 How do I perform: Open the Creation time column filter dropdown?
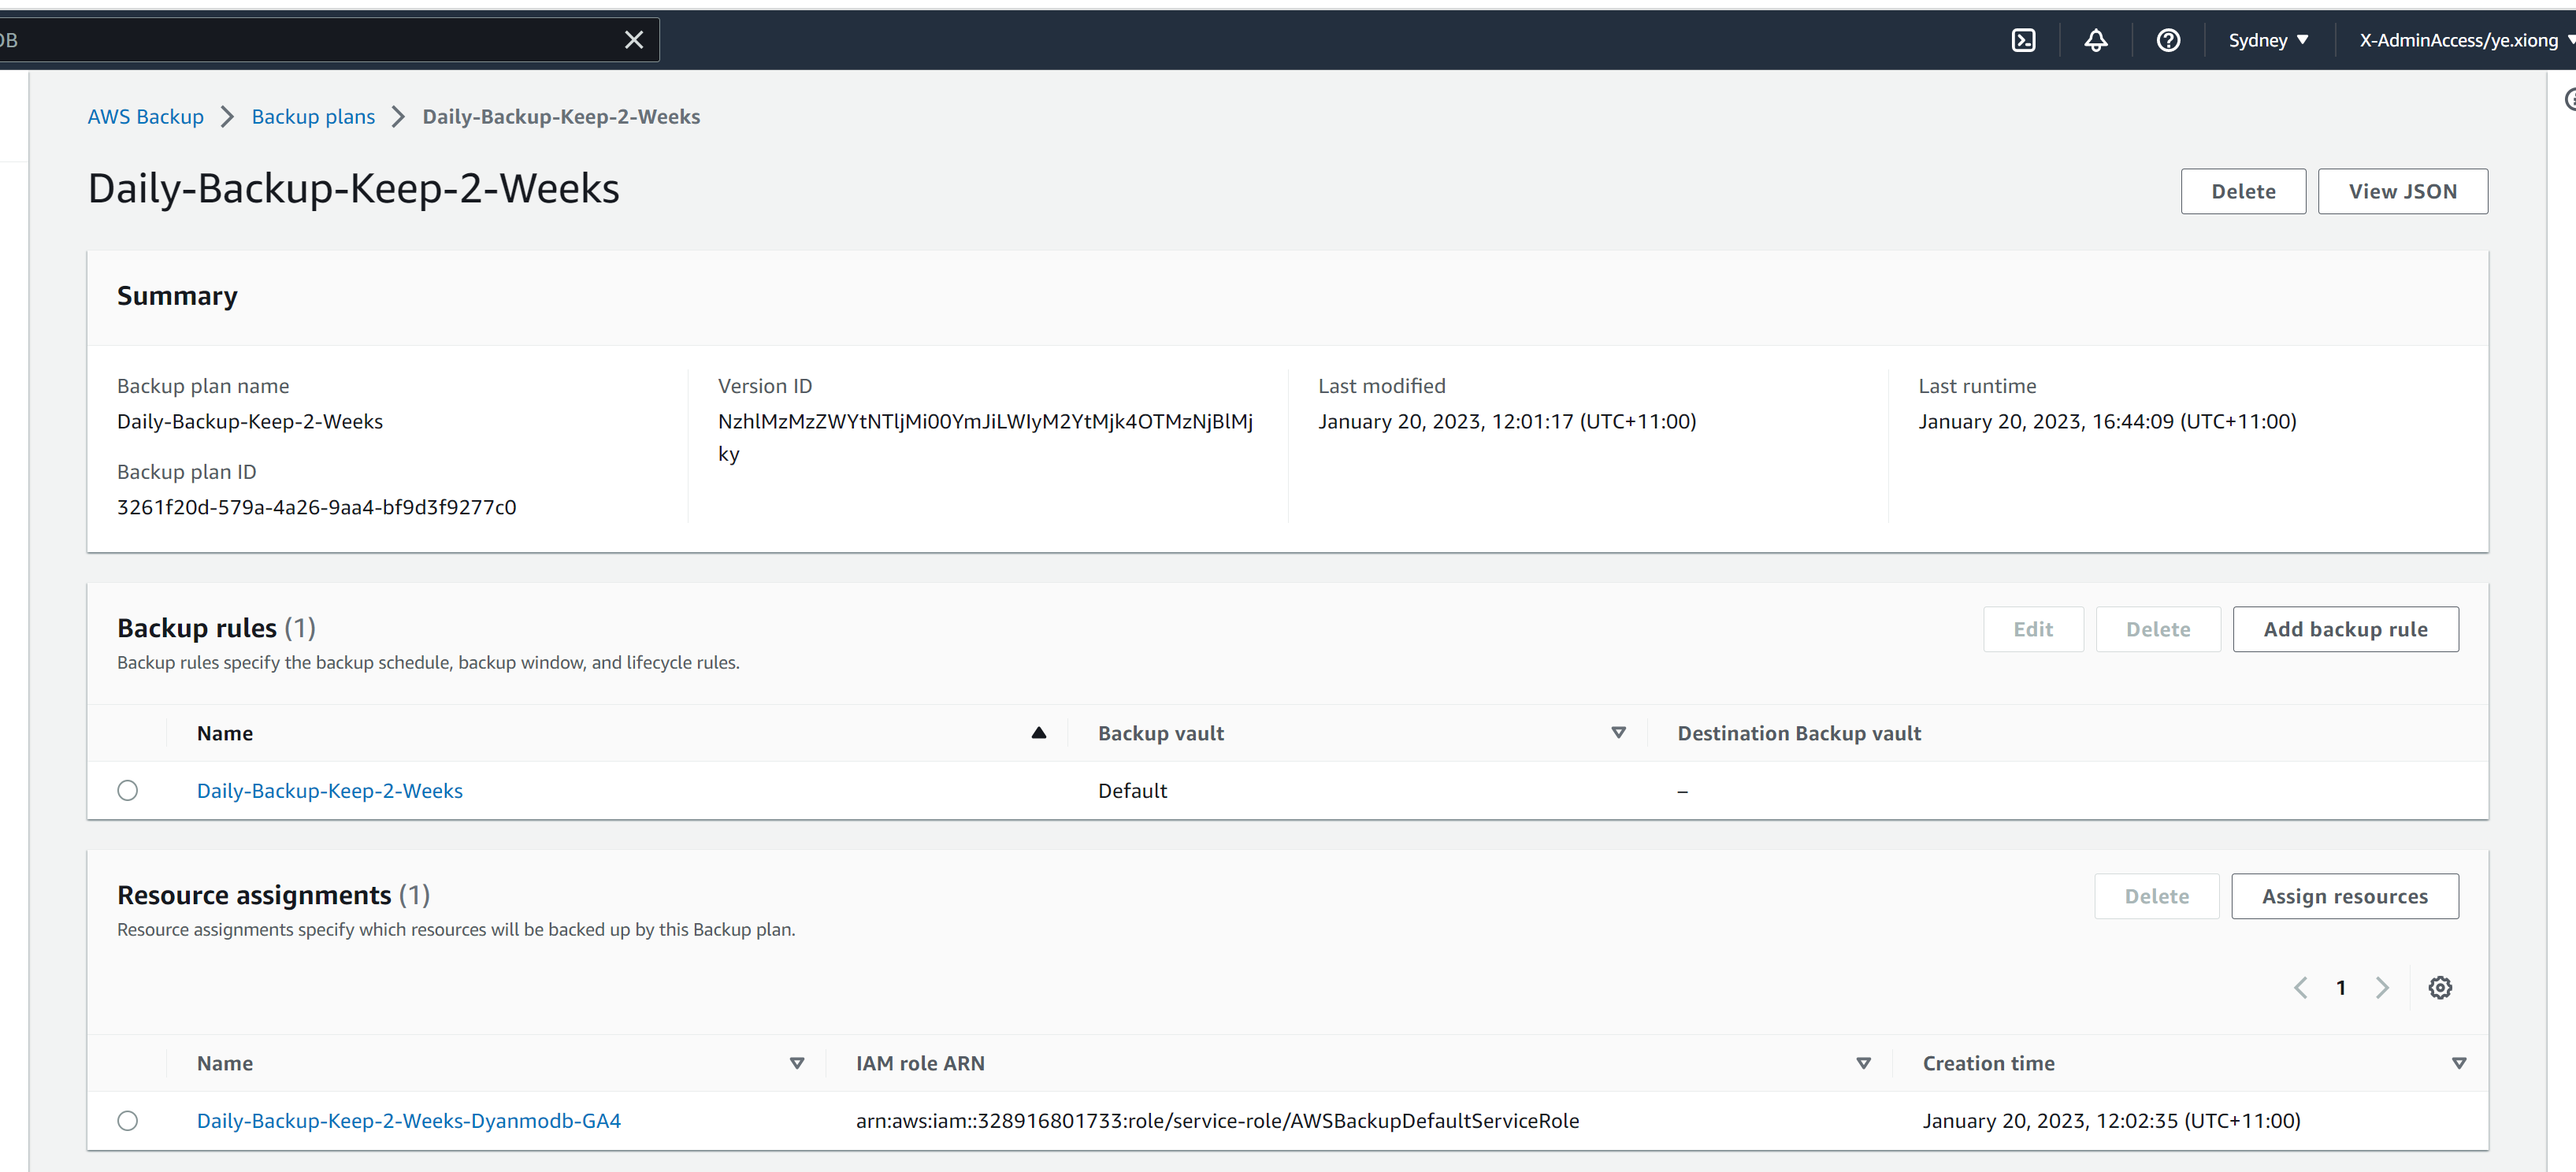[2460, 1063]
